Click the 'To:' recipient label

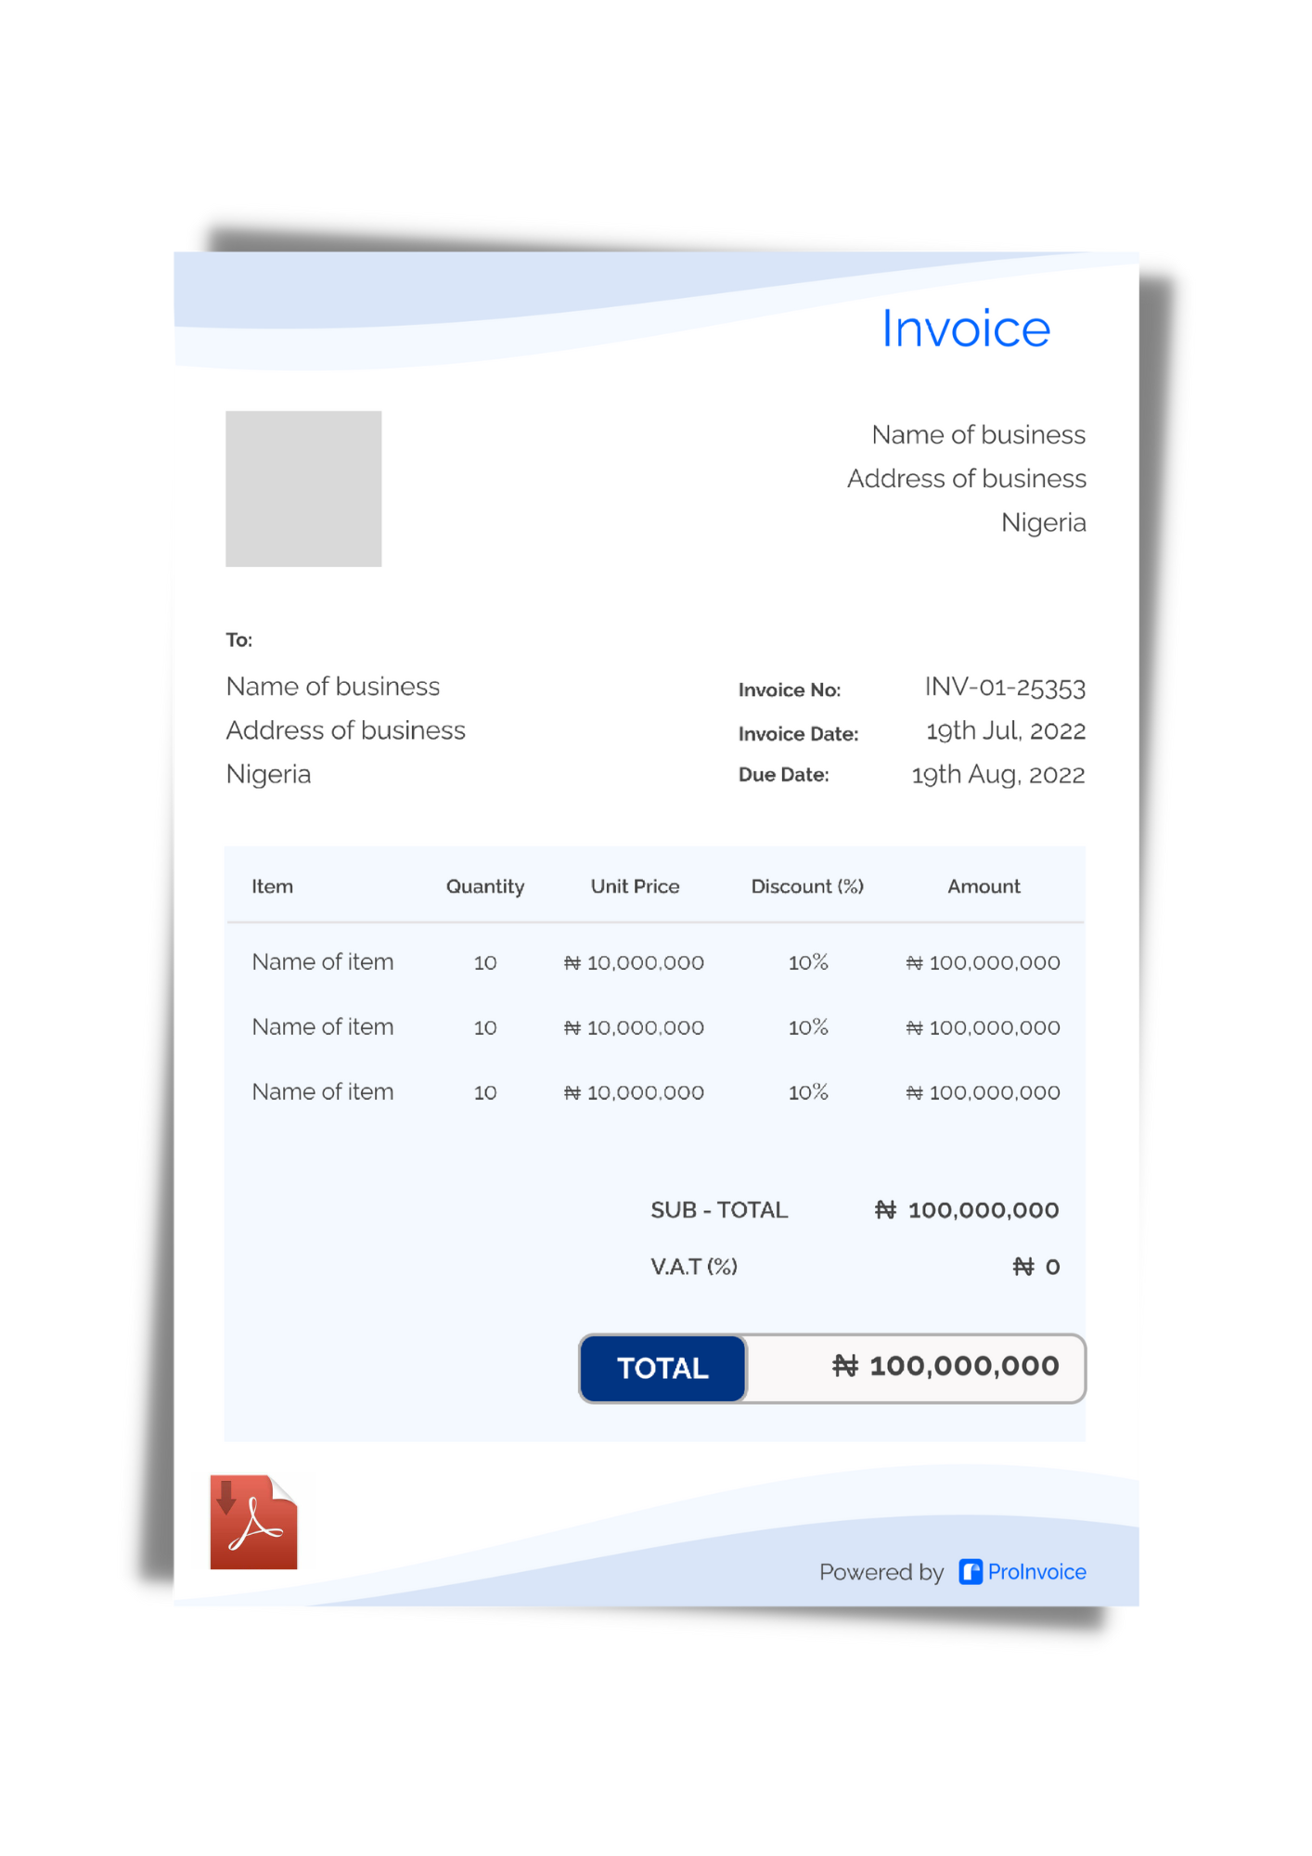pyautogui.click(x=238, y=640)
